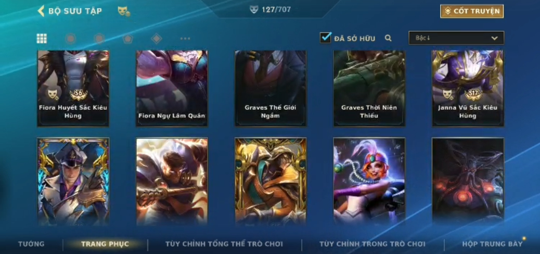The height and width of the screenshot is (254, 540).
Task: Select the first circular rarity filter icon
Action: coord(71,39)
